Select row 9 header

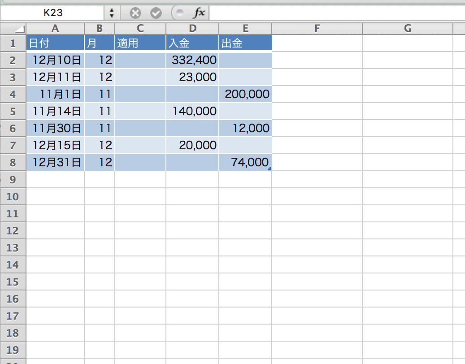(x=13, y=180)
